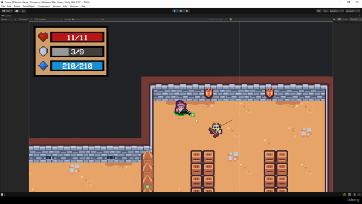Click the energy bar 210/210
Screen dimensions: 362x204
coord(77,66)
